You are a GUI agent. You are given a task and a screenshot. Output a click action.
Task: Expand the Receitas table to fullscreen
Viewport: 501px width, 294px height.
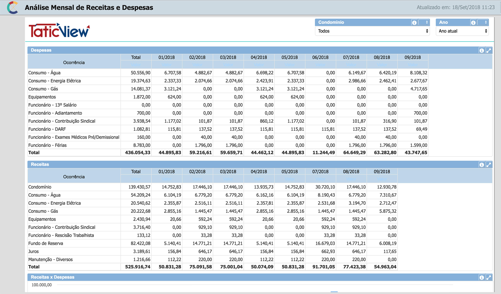pyautogui.click(x=489, y=165)
